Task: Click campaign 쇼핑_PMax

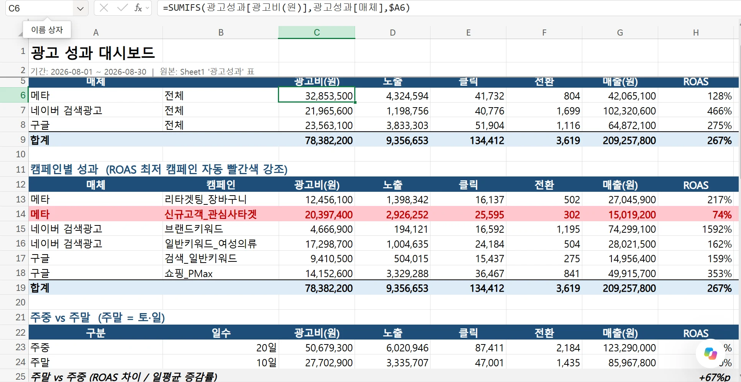Action: point(221,273)
